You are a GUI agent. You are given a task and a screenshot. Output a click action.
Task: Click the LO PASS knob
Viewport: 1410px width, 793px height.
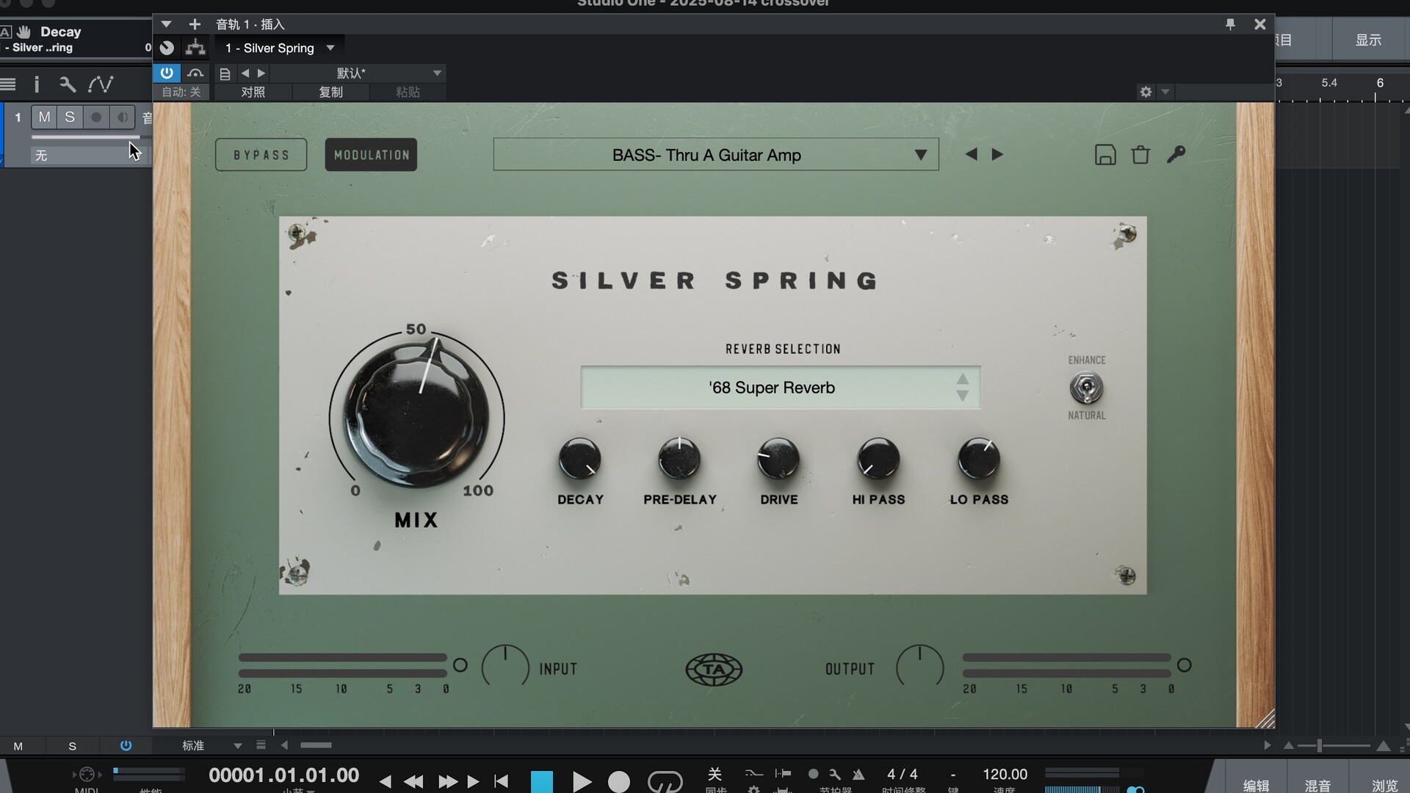pos(979,459)
